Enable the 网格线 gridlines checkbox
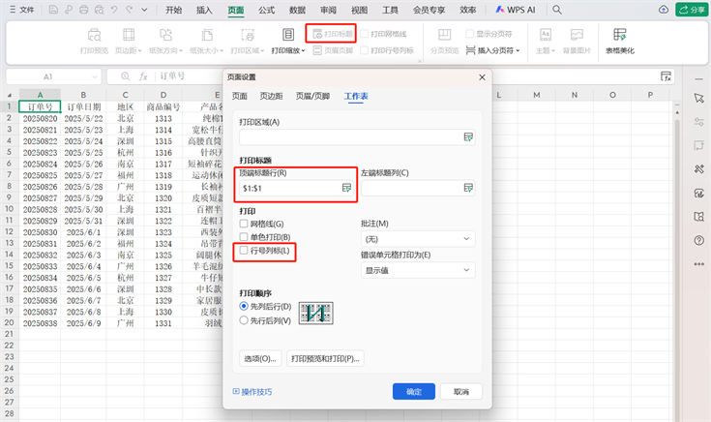Viewport: 711px width, 422px height. click(244, 224)
